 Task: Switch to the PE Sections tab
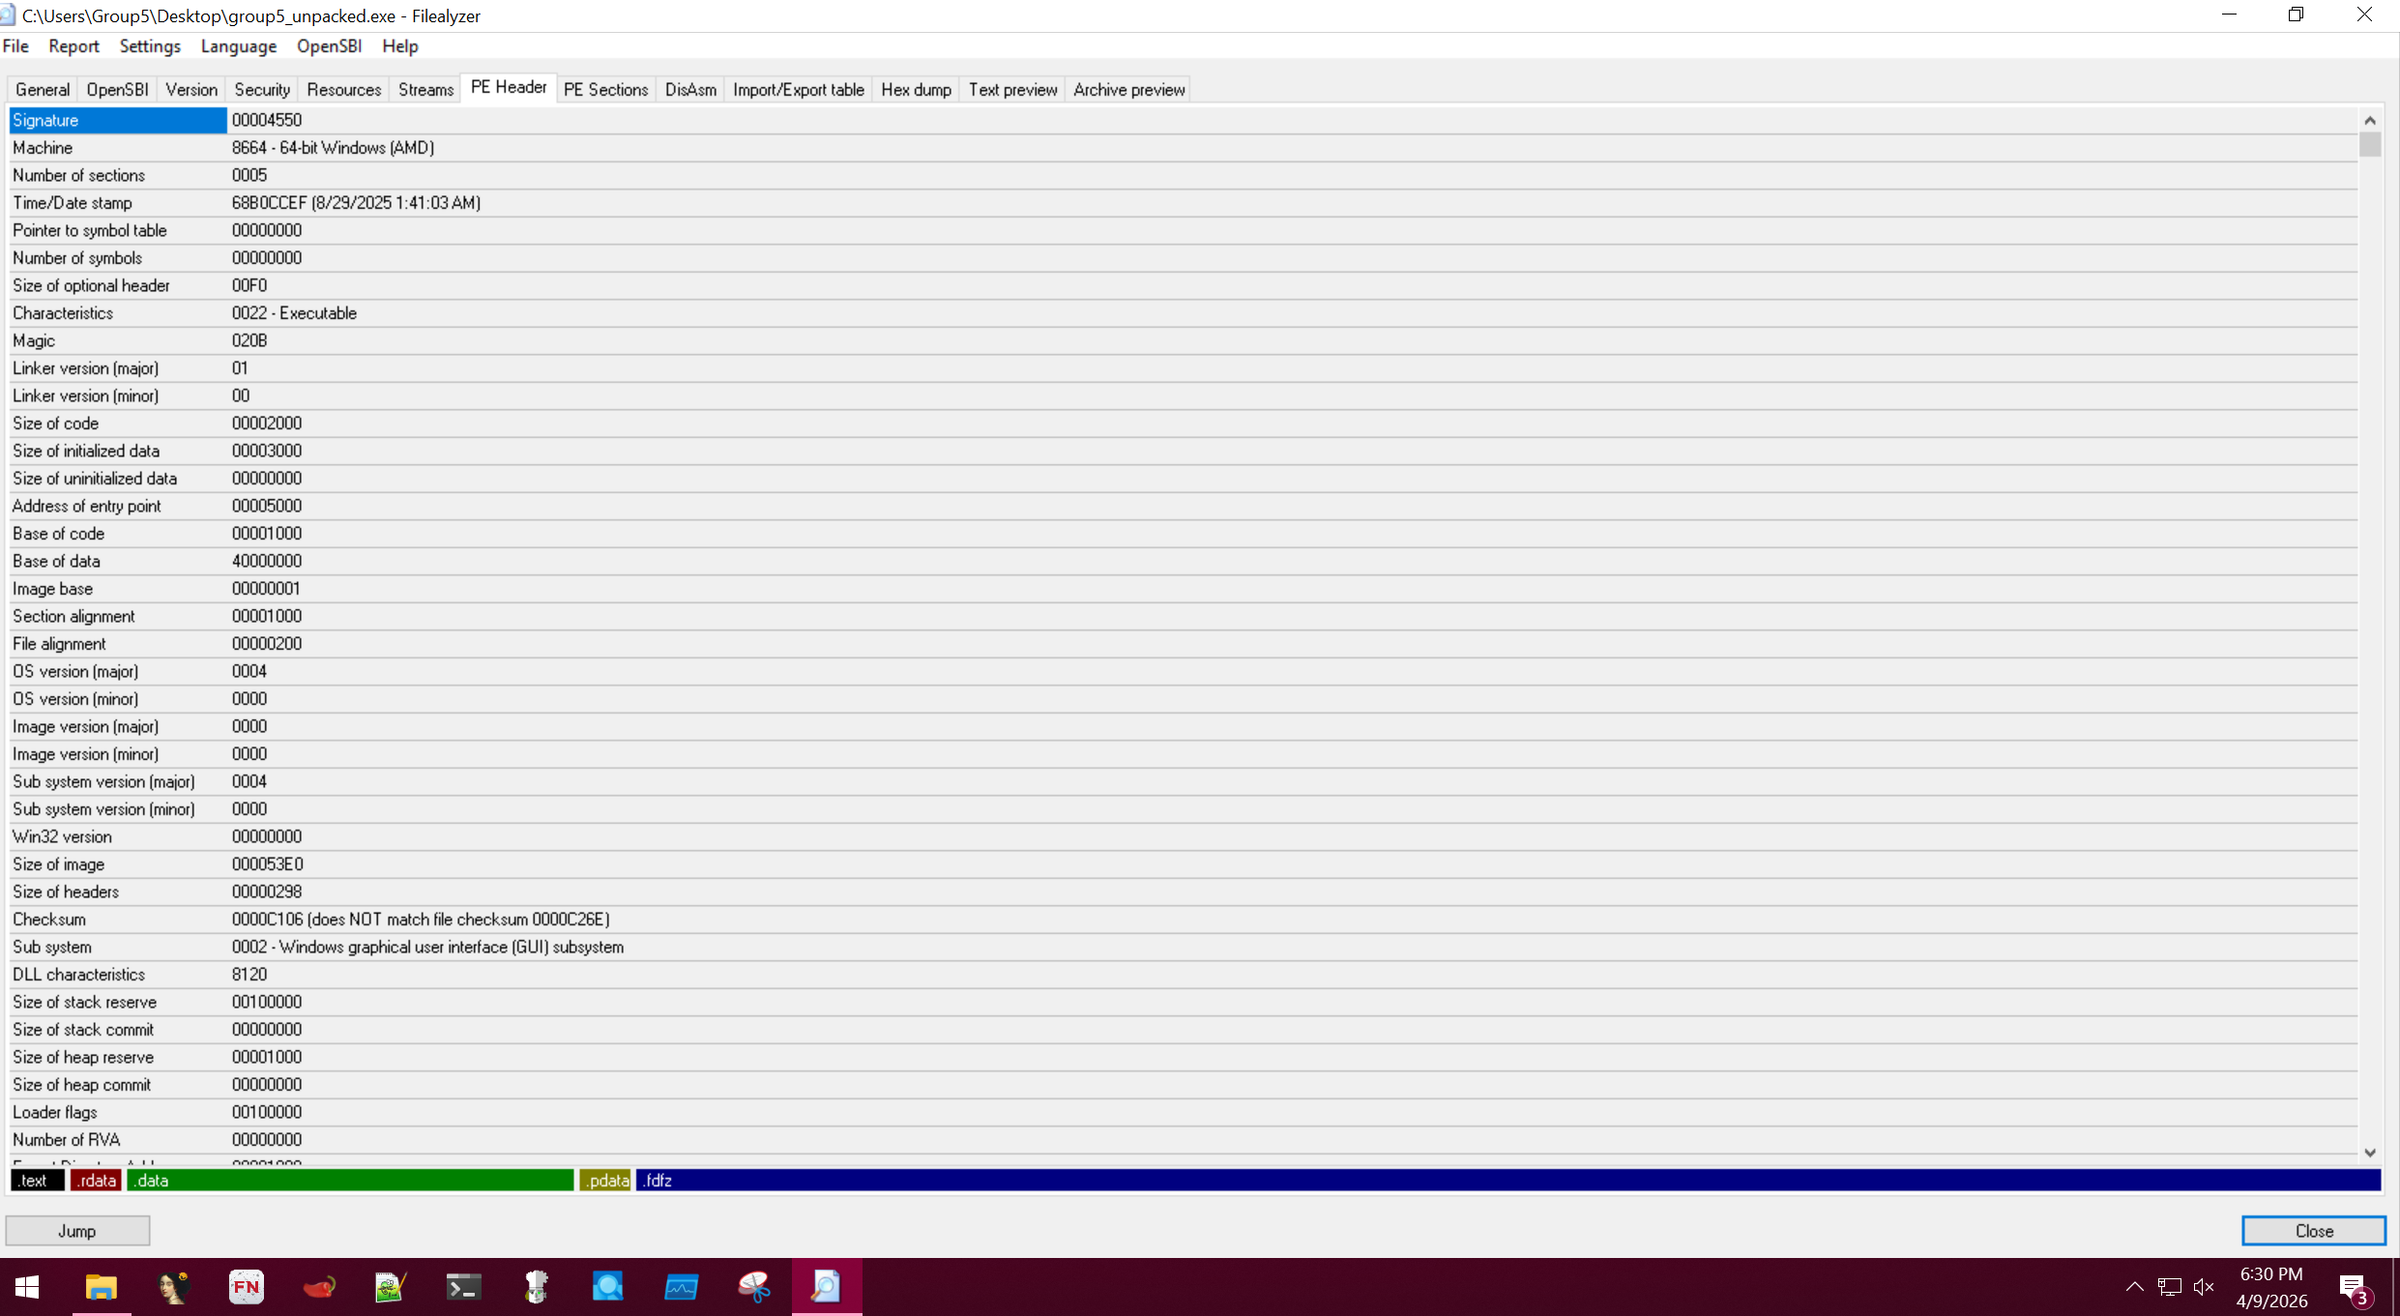[605, 89]
